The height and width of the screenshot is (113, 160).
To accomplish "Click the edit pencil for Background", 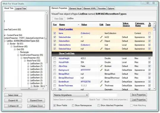I will point(101,70).
